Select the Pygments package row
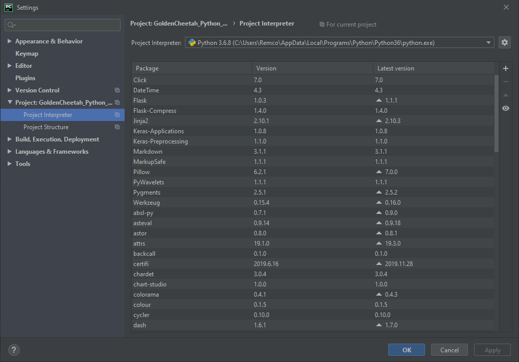 [x=313, y=192]
